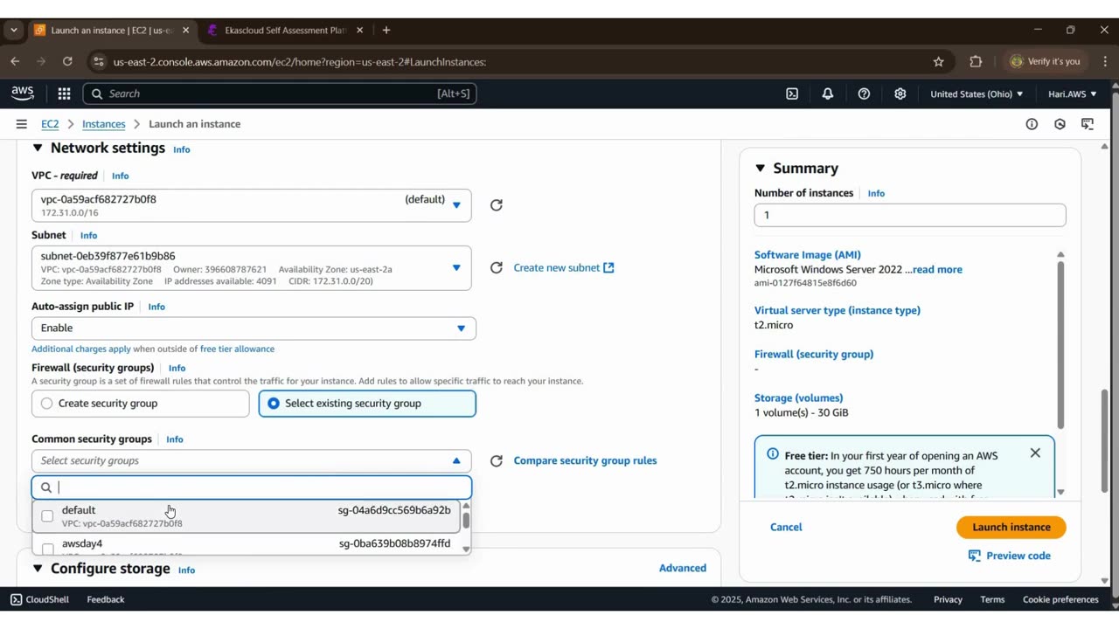Click the clock history icon below header
Viewport: 1119px width, 629px height.
click(x=1060, y=124)
